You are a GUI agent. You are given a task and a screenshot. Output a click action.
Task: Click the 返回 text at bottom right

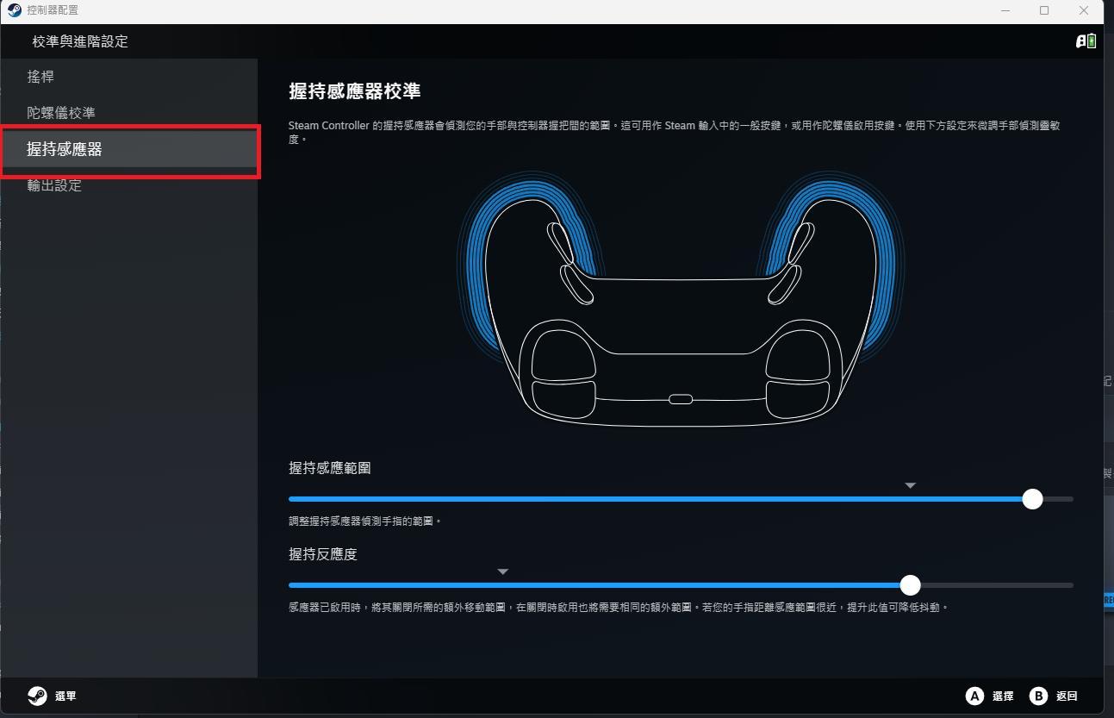tap(1067, 696)
